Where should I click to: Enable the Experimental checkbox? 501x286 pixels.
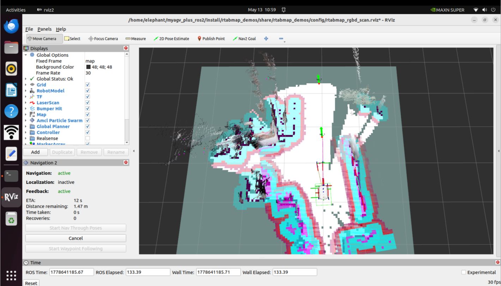464,272
